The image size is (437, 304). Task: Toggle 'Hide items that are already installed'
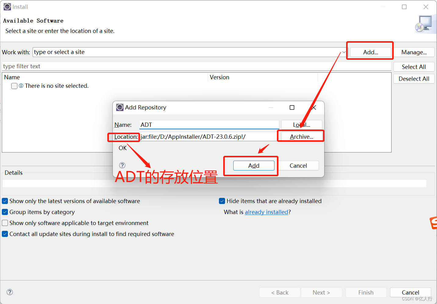coord(222,201)
